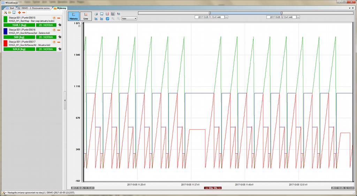
Task: Toggle visibility eye of Punkt 05617 series
Action: pos(54,42)
